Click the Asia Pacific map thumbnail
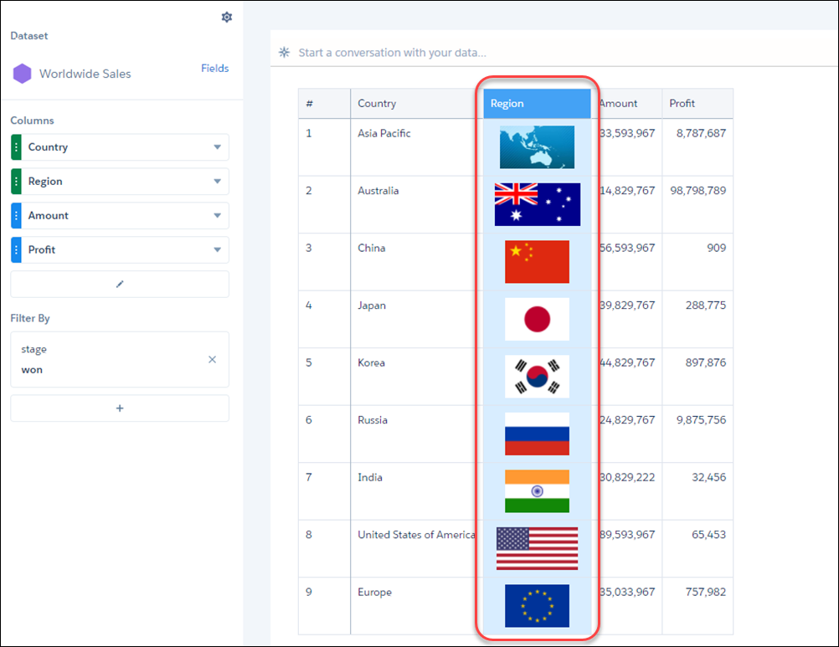The height and width of the screenshot is (647, 839). pos(538,147)
